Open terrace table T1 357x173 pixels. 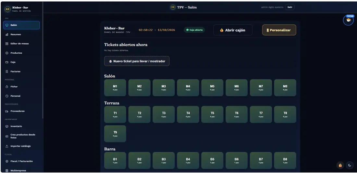click(115, 114)
